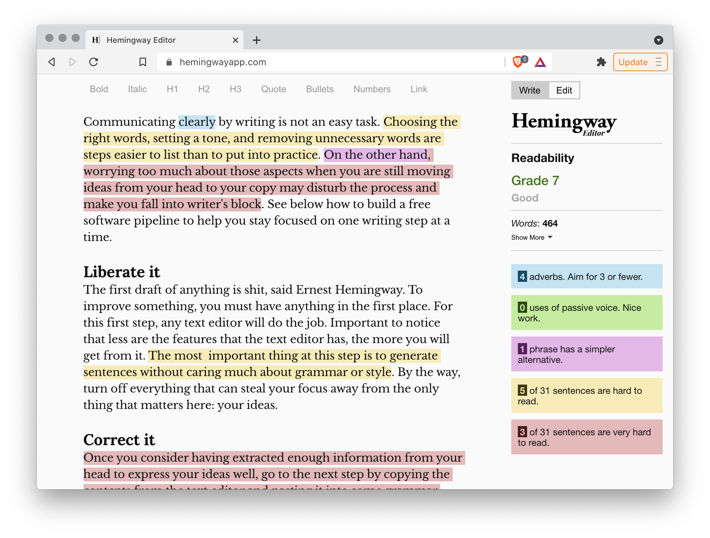Click the blue-highlighted adverb 'clearly'

197,122
